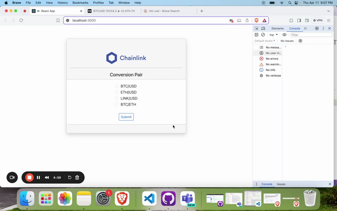Close the React App tab
Screen dimensions: 337x211
pyautogui.click(x=81, y=11)
